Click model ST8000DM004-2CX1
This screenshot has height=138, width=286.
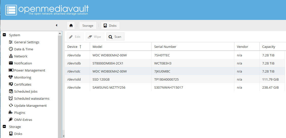(108, 63)
